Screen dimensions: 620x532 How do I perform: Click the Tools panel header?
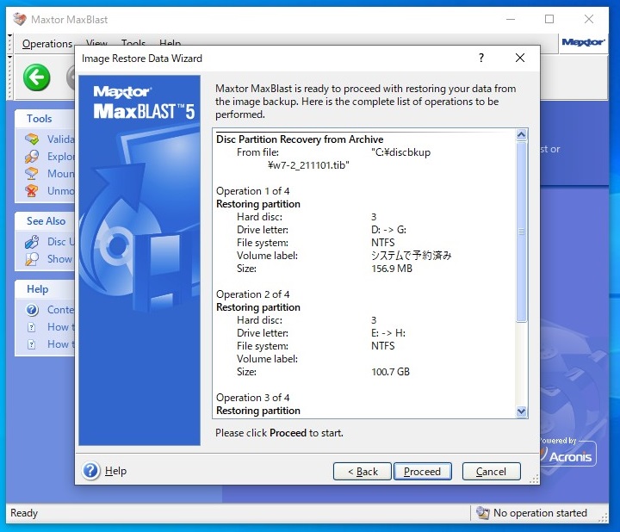(x=45, y=119)
